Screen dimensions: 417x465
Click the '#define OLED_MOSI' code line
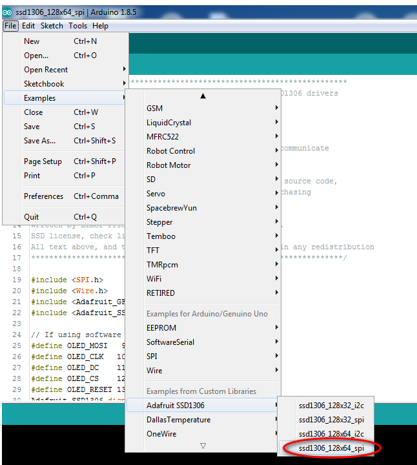coord(78,346)
